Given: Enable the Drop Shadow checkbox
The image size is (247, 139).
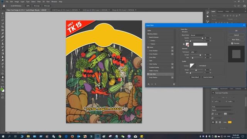Looking at the screenshot, I should tap(148, 77).
